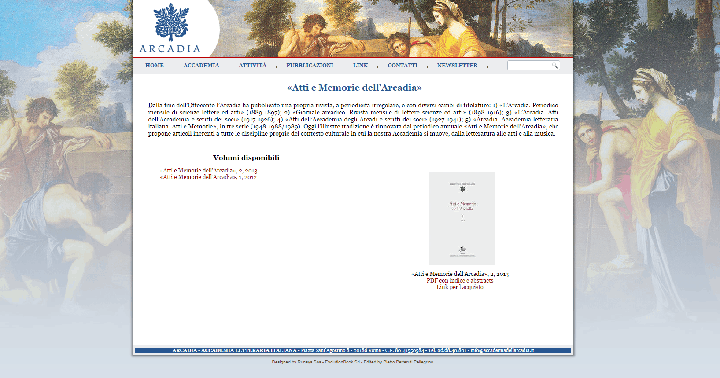
Task: Click the book cover thumbnail
Action: pyautogui.click(x=462, y=218)
